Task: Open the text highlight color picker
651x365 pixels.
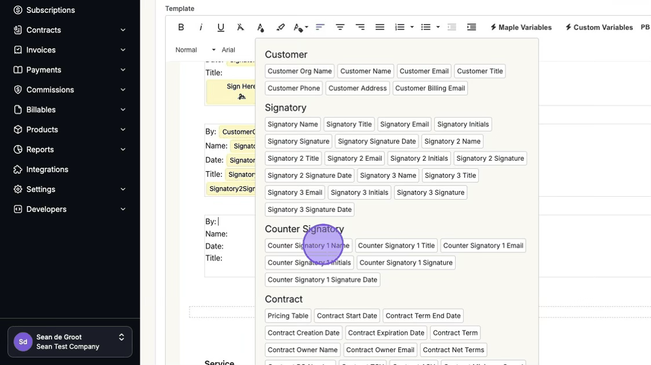Action: pyautogui.click(x=281, y=27)
